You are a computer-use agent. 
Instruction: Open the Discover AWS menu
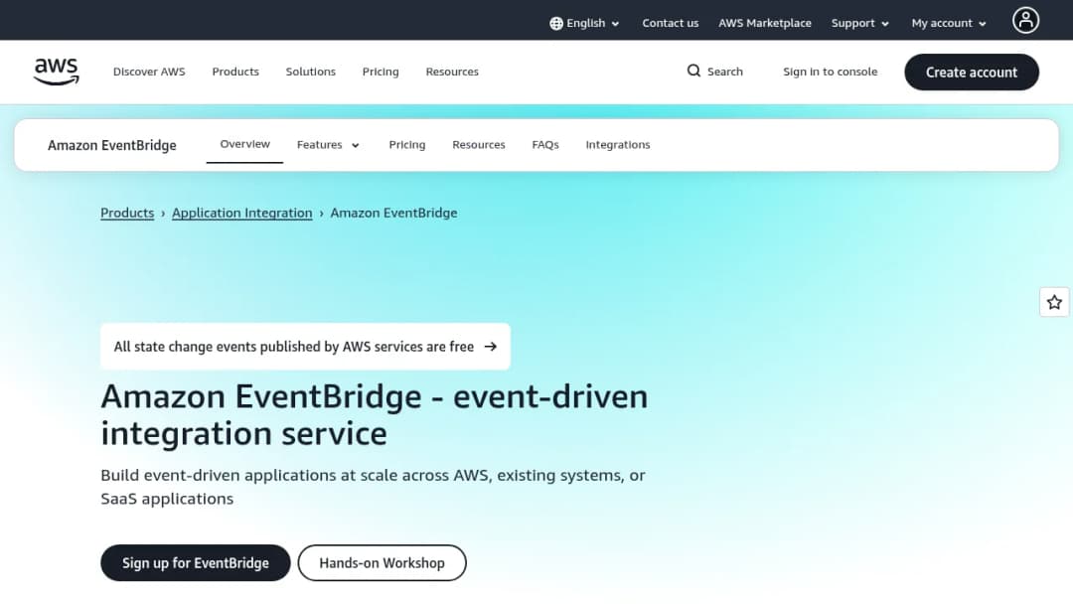(149, 72)
